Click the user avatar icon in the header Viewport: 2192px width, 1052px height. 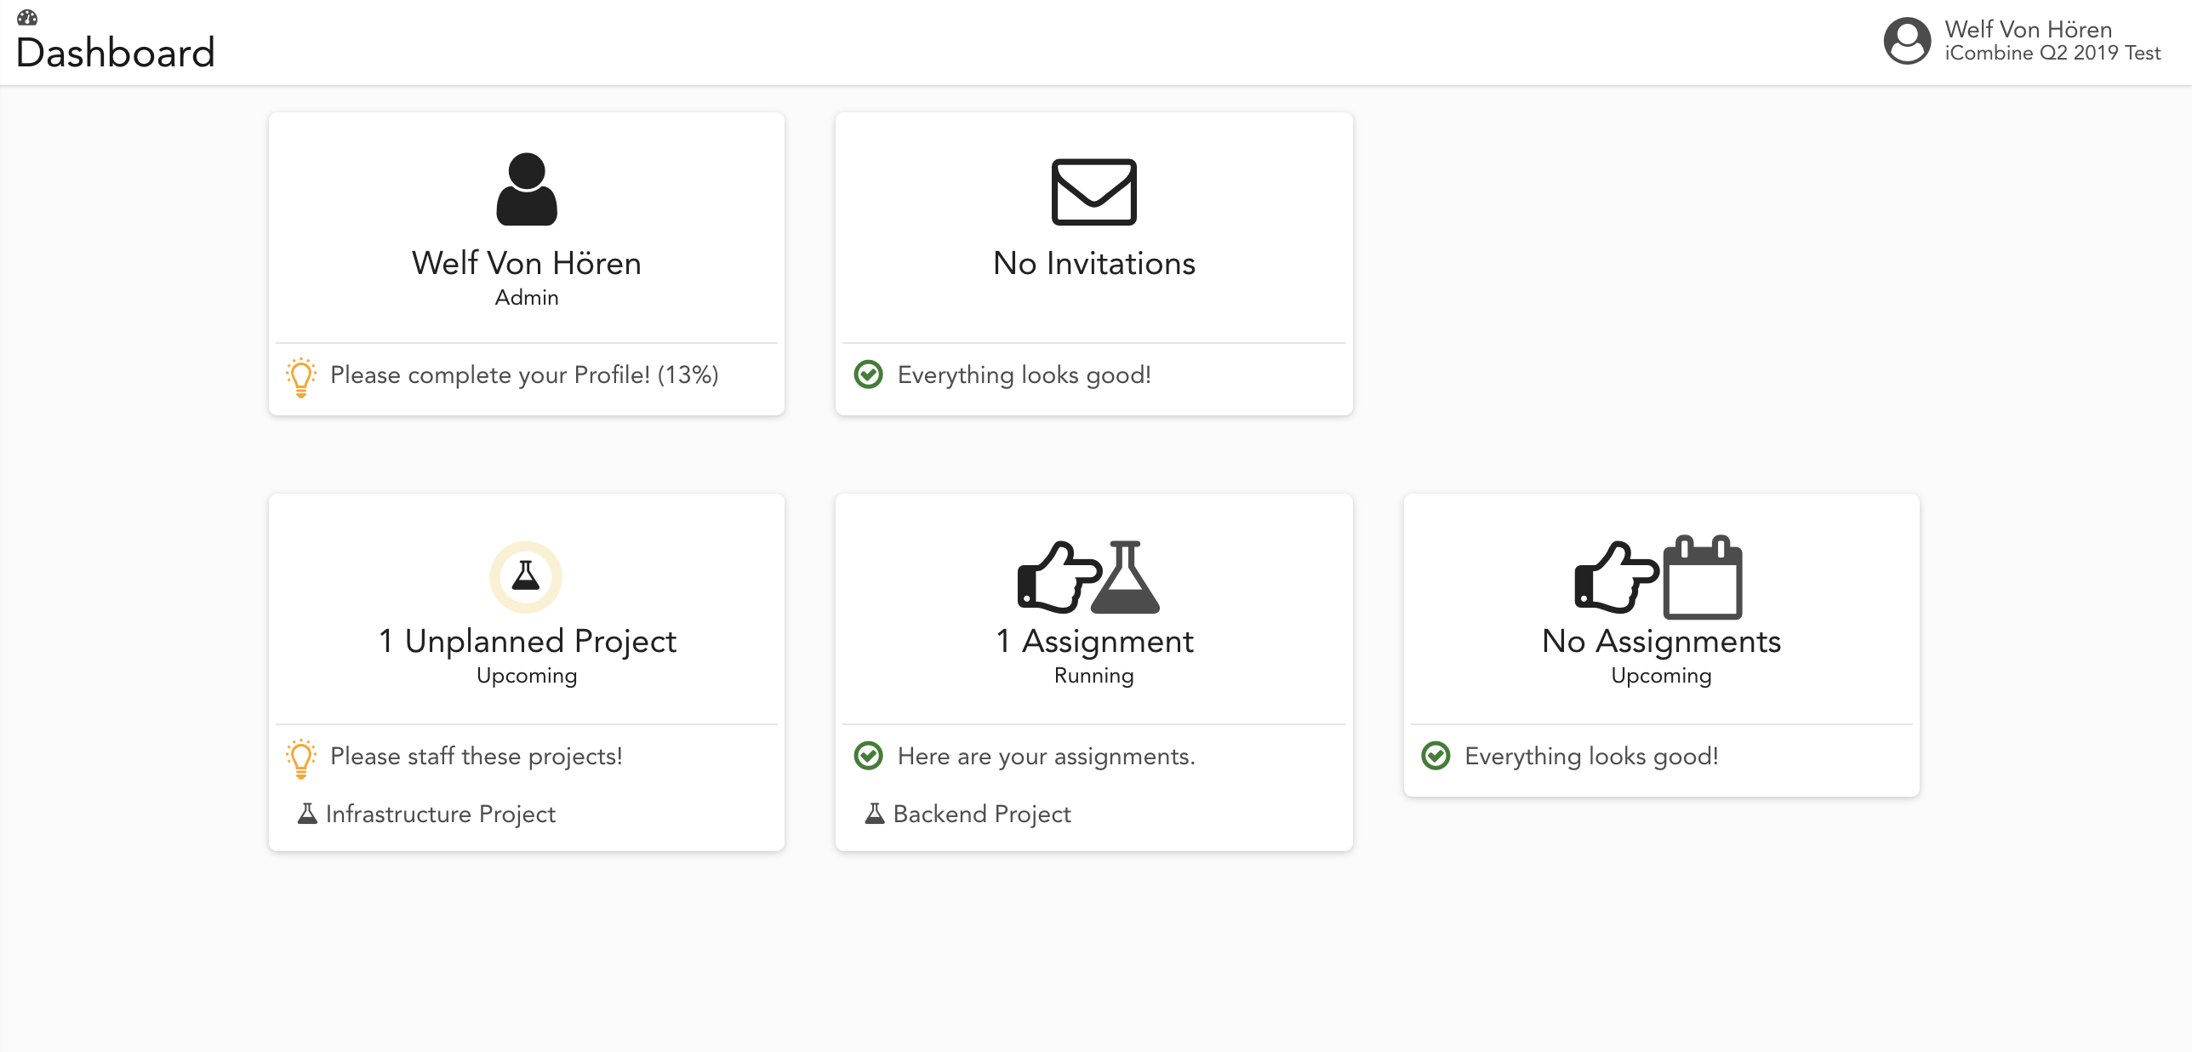1906,41
